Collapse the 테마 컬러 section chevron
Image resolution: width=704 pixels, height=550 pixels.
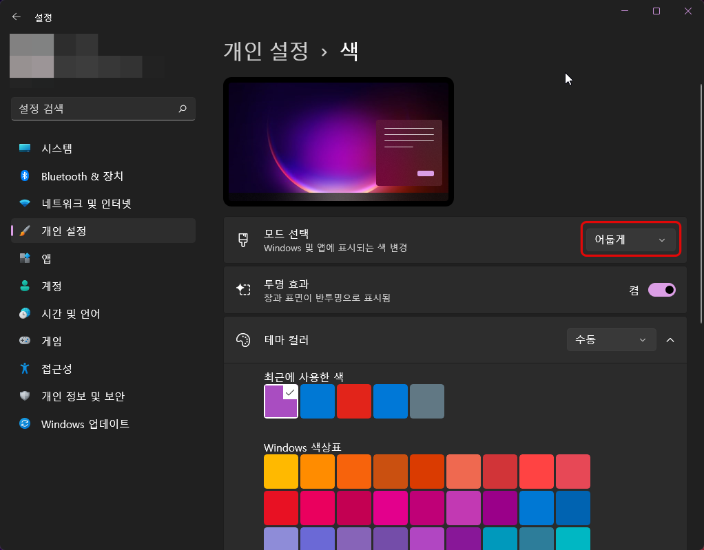coord(670,339)
